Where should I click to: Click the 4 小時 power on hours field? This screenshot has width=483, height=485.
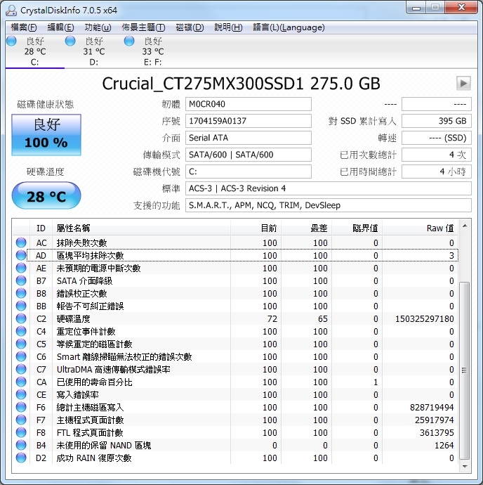click(x=437, y=172)
